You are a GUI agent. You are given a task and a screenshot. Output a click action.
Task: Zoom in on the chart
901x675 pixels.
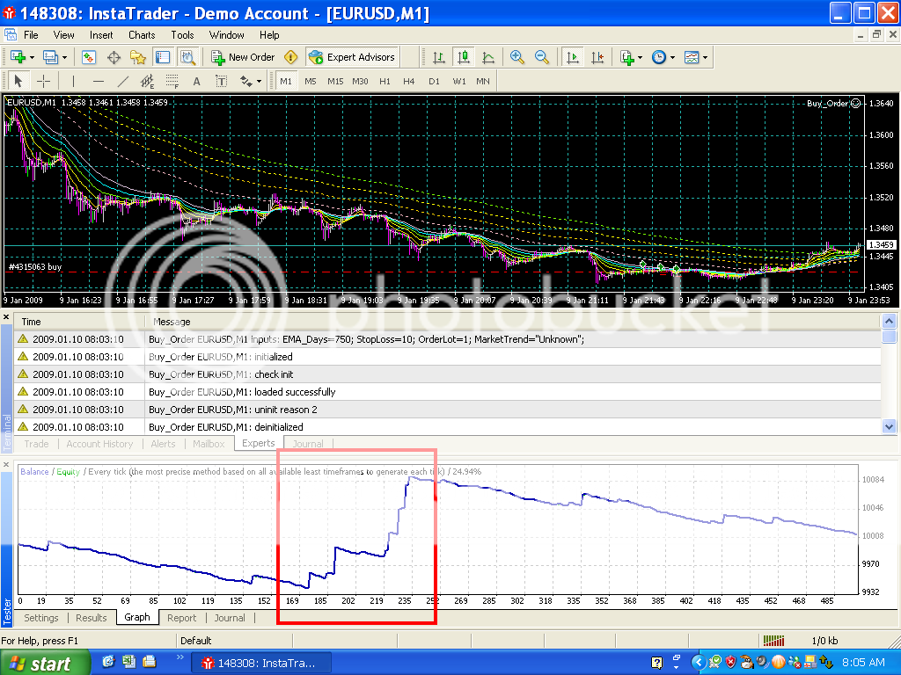(517, 57)
